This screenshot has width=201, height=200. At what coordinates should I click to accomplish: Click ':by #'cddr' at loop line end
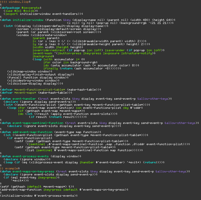tap(132, 108)
